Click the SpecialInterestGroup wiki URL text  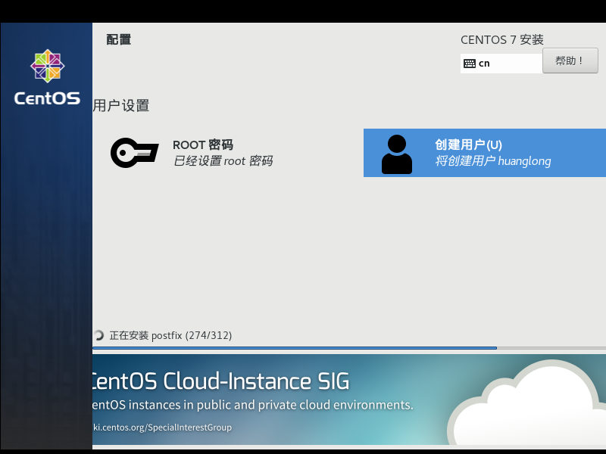(x=163, y=428)
